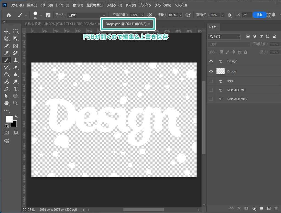Select the Horizontal Type tool

[16, 89]
